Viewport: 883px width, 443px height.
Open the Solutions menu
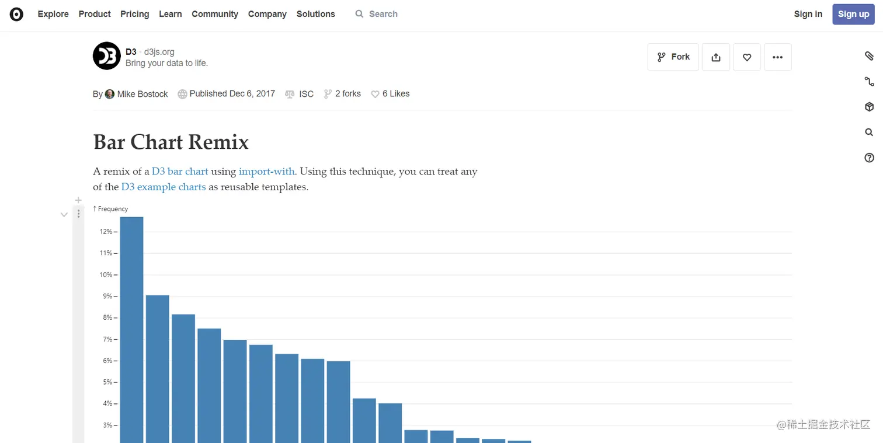316,14
